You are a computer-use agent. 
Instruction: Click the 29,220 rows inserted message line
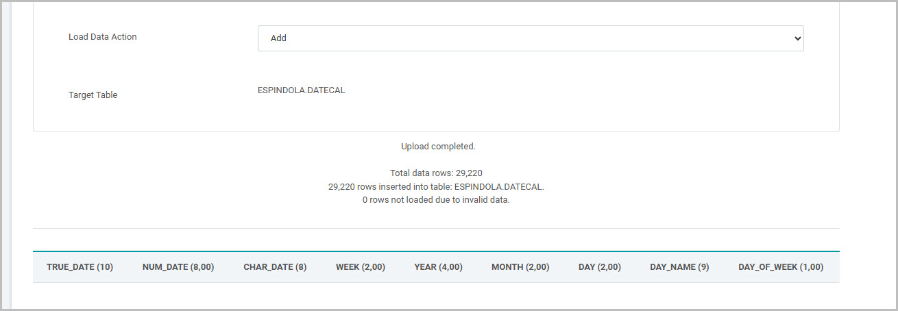coord(436,186)
